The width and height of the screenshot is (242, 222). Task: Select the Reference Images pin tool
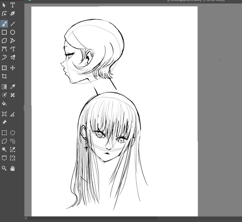4,122
